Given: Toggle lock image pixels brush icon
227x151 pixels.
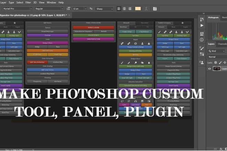Looking at the screenshot, I should click(220, 62).
